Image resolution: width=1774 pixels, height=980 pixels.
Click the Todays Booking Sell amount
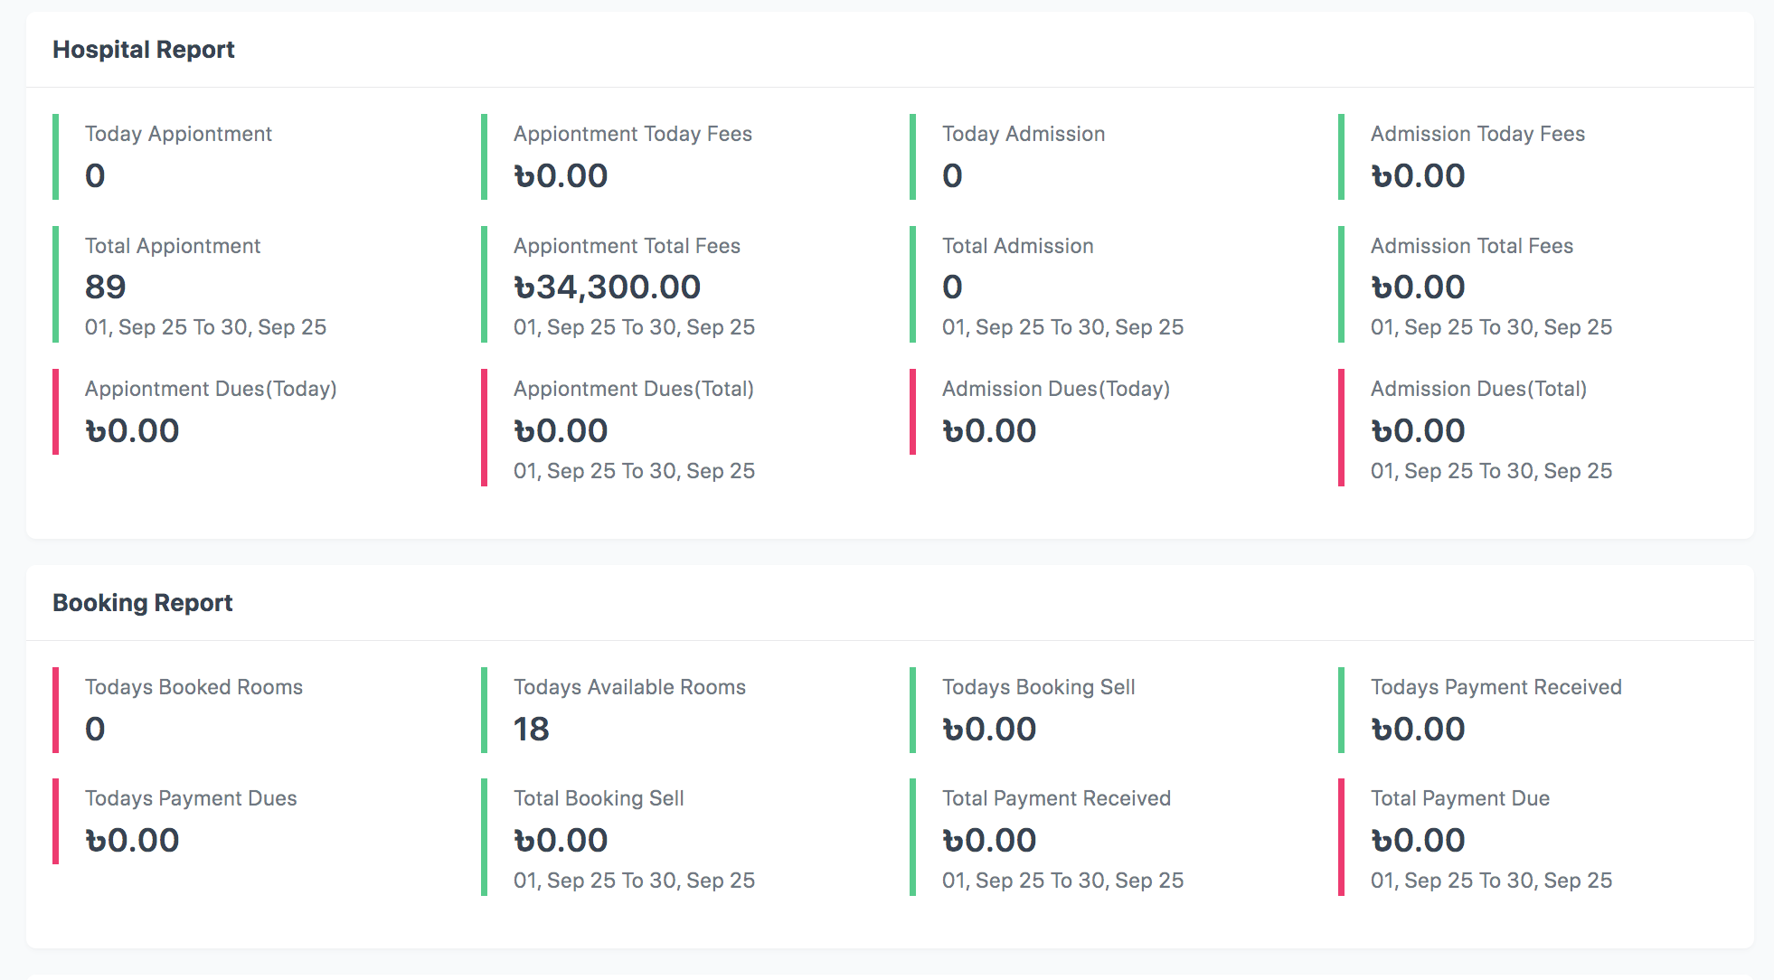[989, 730]
